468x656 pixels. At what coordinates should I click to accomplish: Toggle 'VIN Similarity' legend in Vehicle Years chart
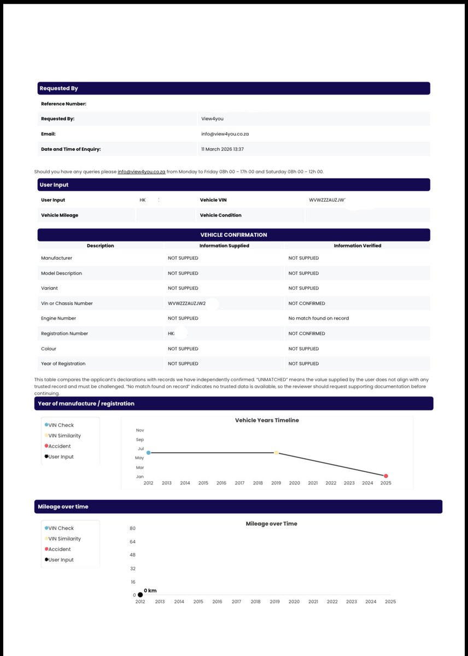[x=62, y=436]
